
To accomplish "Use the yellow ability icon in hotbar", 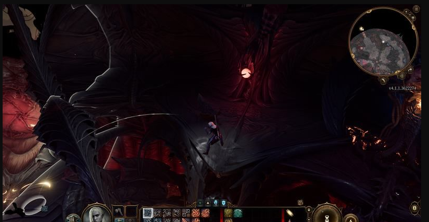I will click(x=229, y=213).
